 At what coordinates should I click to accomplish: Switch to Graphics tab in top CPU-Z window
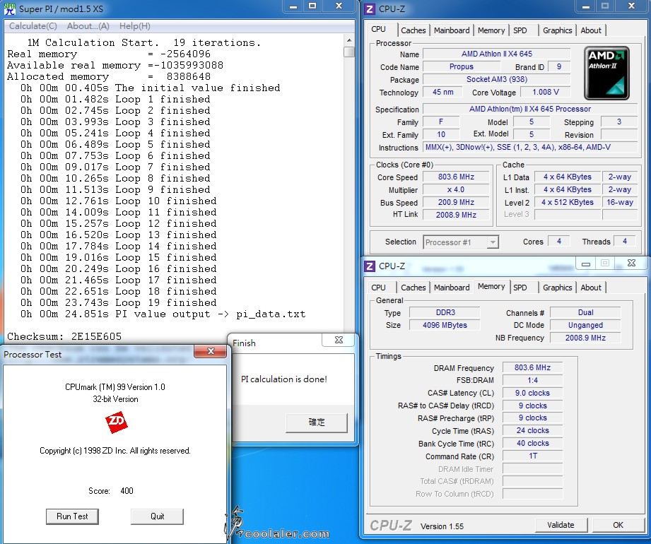click(557, 30)
